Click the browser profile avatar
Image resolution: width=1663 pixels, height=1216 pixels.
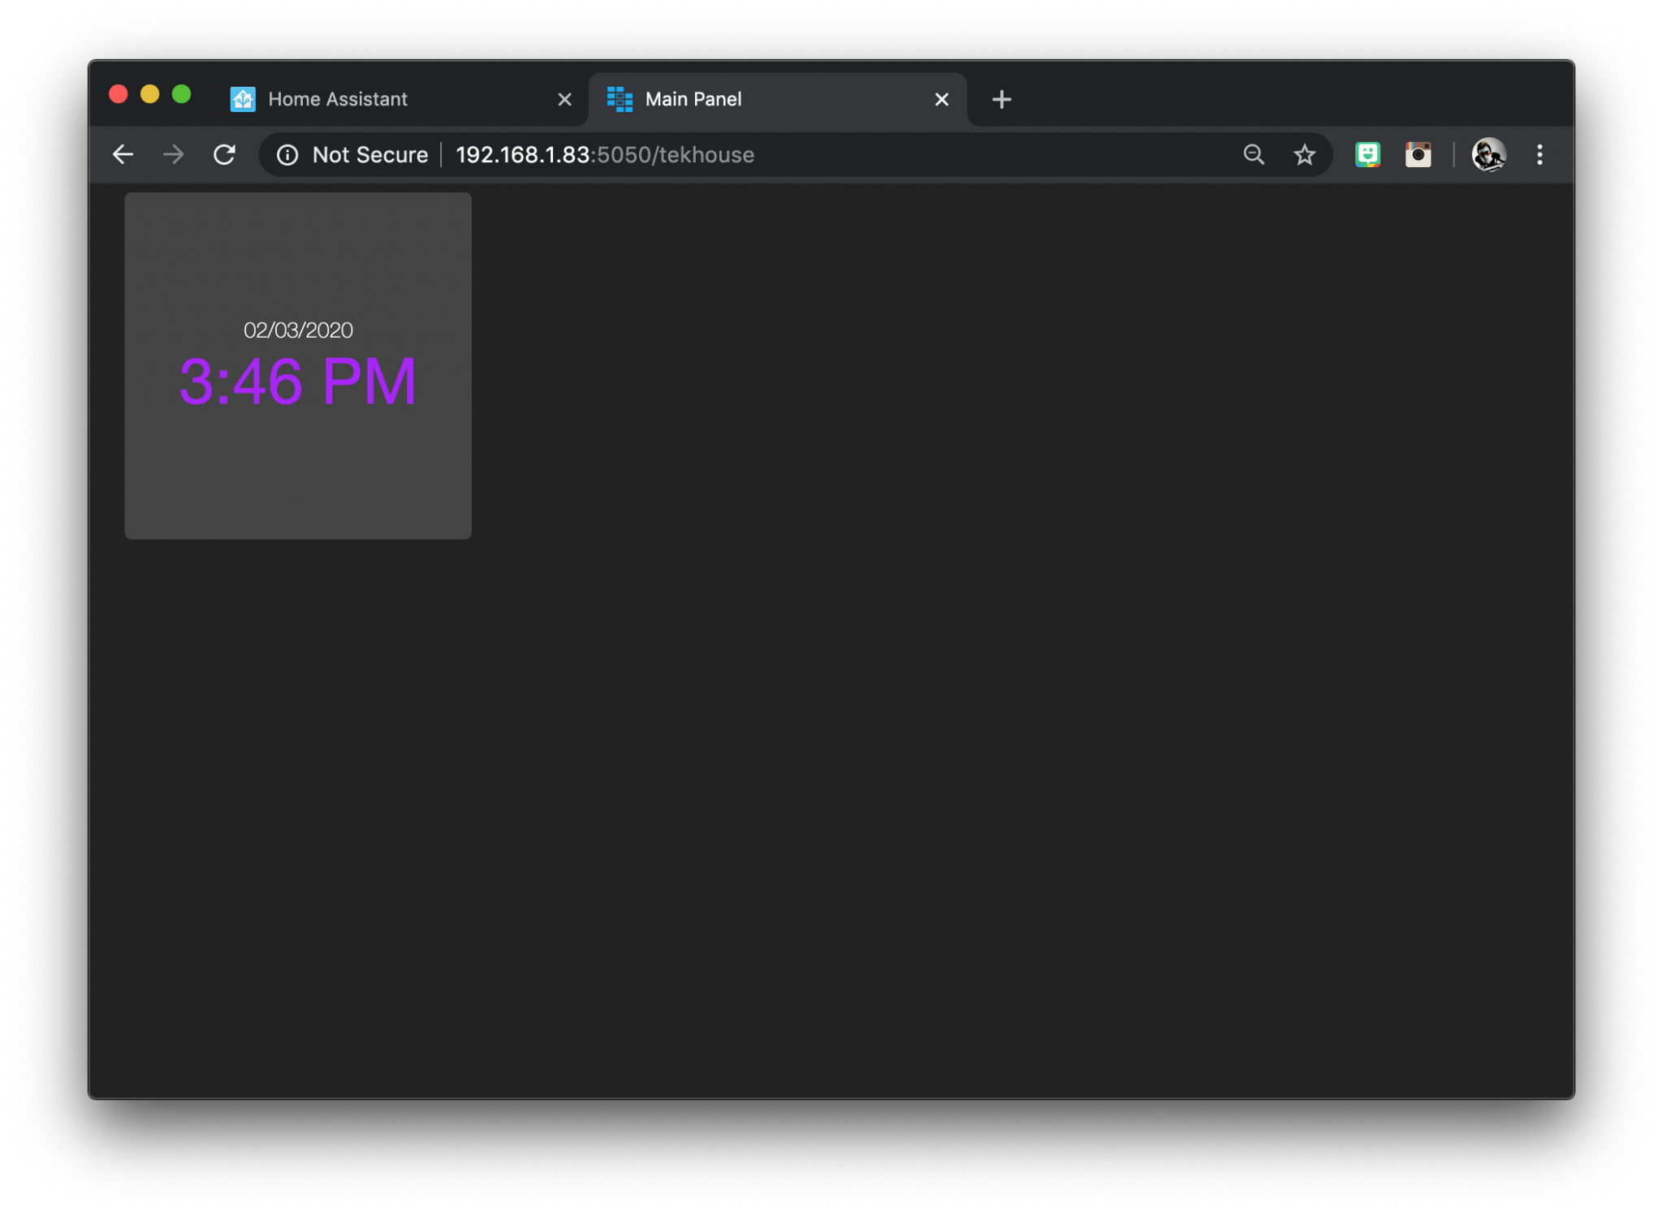[1488, 154]
